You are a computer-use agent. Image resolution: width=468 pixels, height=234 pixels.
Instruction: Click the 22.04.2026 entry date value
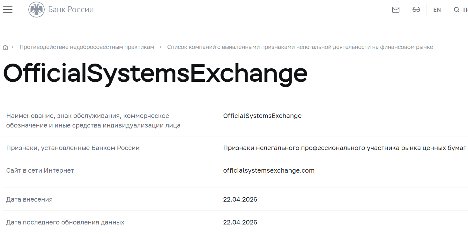pos(240,199)
